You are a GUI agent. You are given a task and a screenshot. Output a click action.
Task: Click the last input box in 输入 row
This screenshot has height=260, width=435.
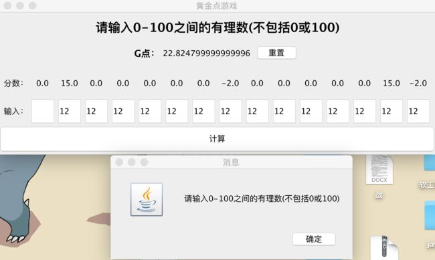pyautogui.click(x=418, y=112)
